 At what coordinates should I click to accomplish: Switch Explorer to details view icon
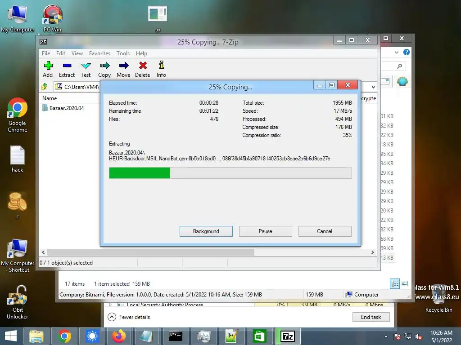coord(394,283)
